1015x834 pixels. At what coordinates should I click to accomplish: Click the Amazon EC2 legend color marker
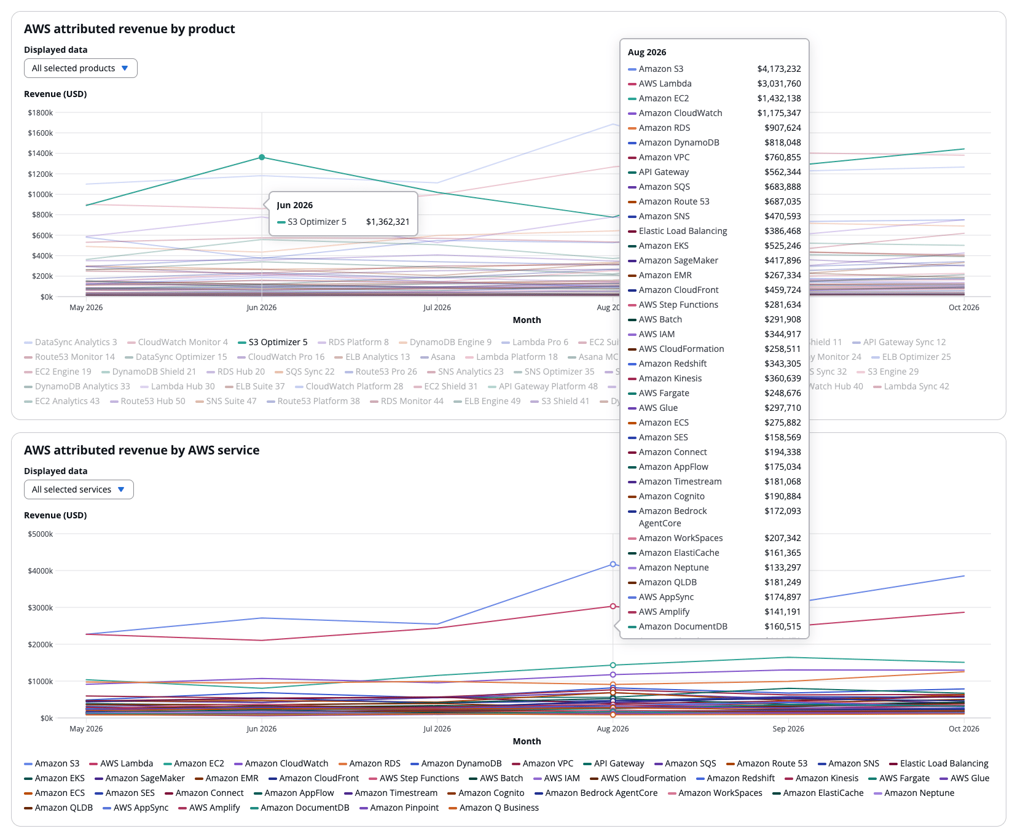coord(167,763)
